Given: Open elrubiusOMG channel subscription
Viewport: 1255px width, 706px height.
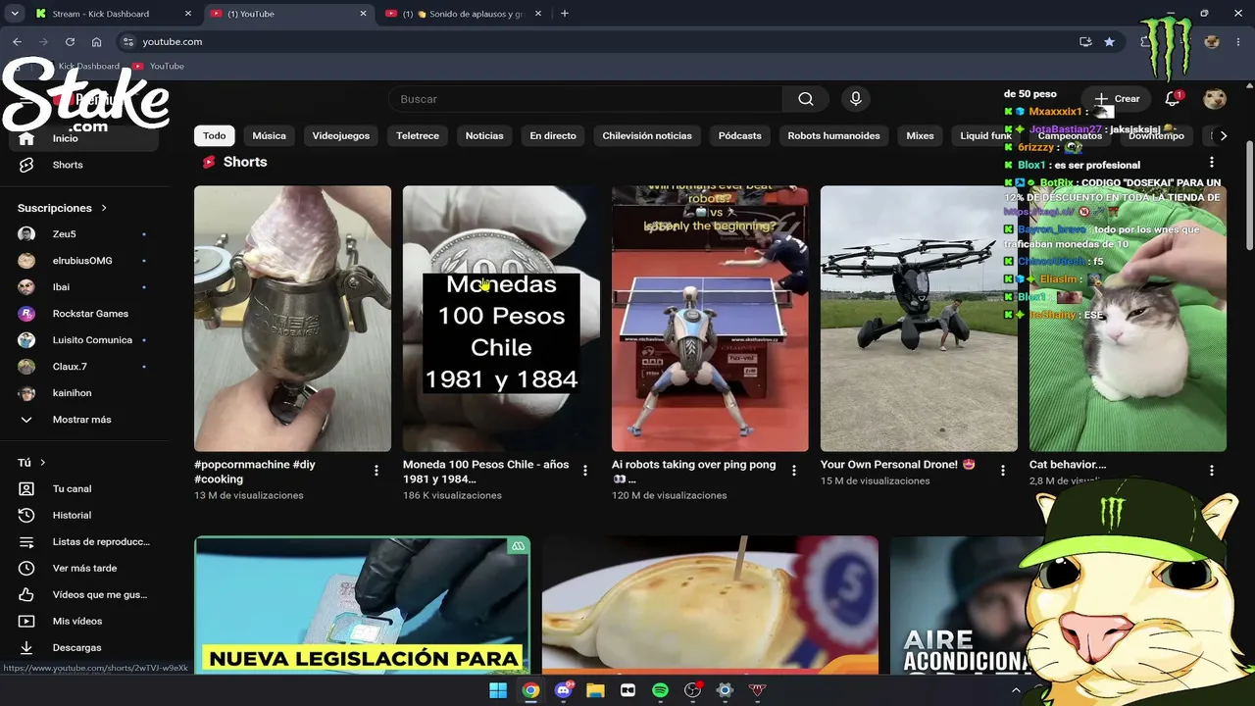Looking at the screenshot, I should (83, 261).
